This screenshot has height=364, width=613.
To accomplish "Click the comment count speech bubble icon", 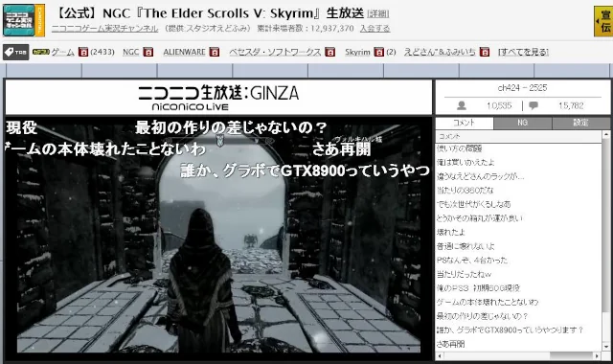I will point(534,105).
